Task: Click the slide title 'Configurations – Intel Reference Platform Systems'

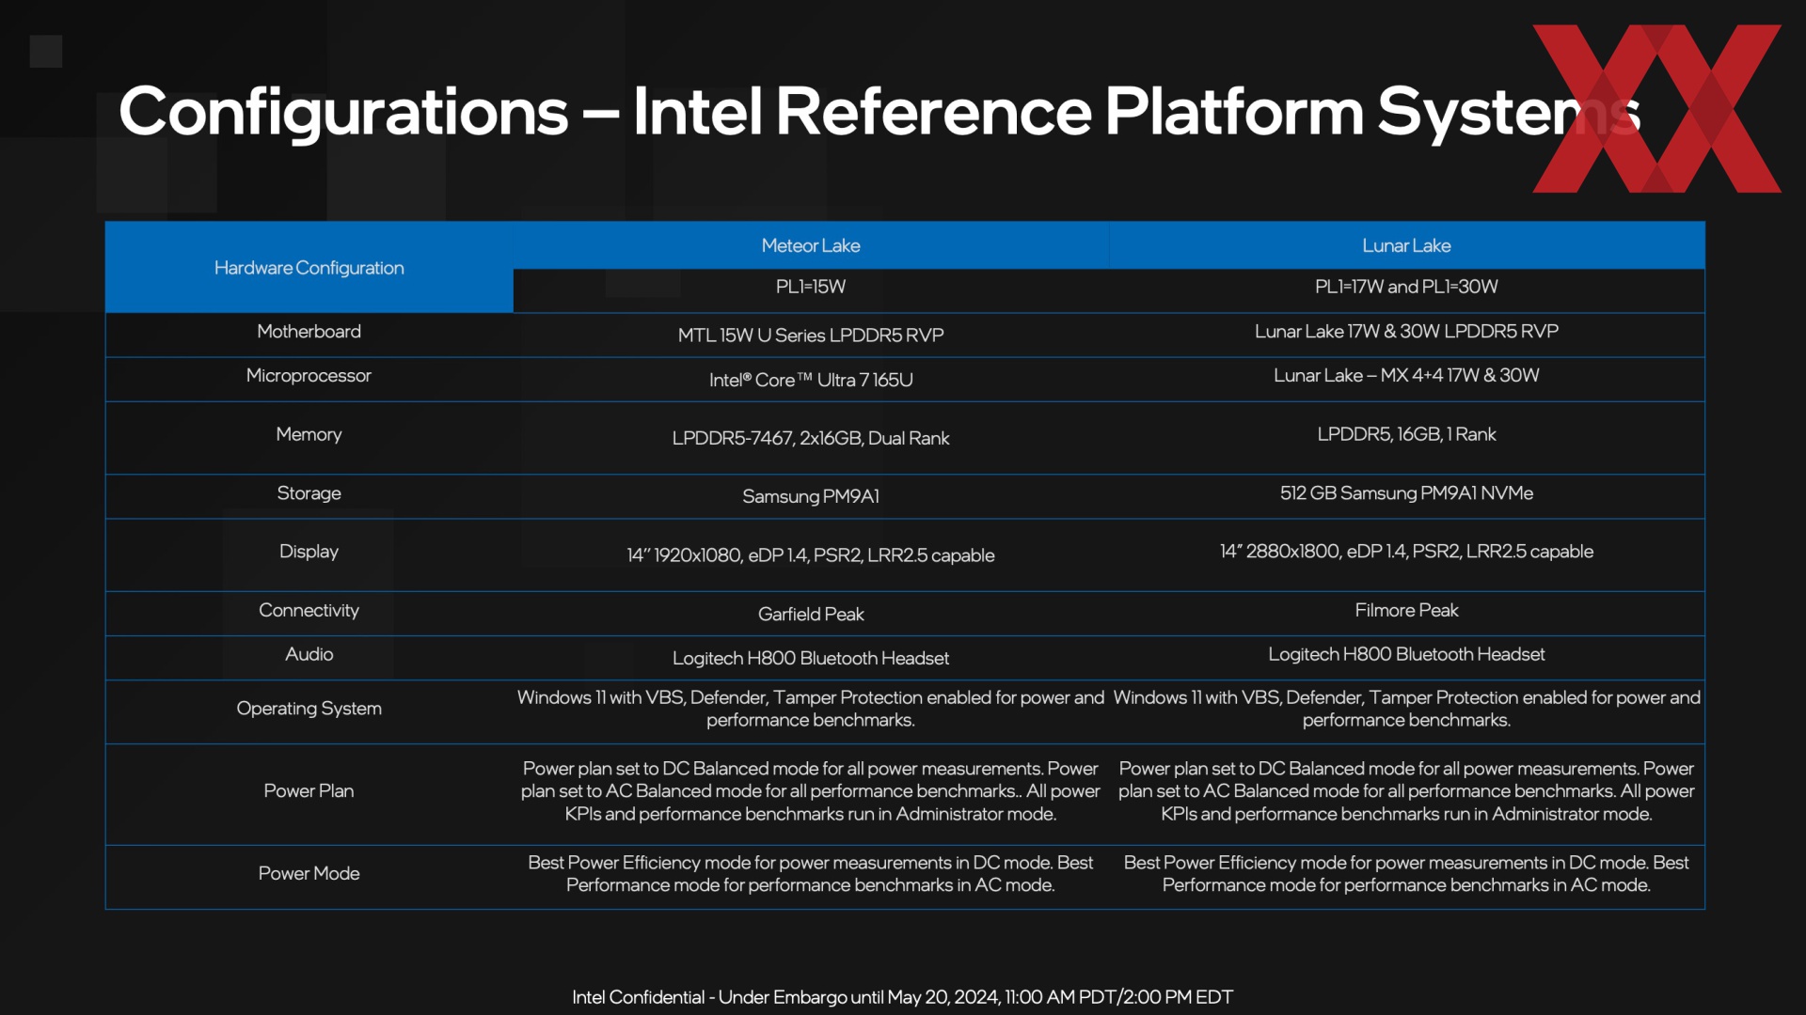Action: pos(879,113)
